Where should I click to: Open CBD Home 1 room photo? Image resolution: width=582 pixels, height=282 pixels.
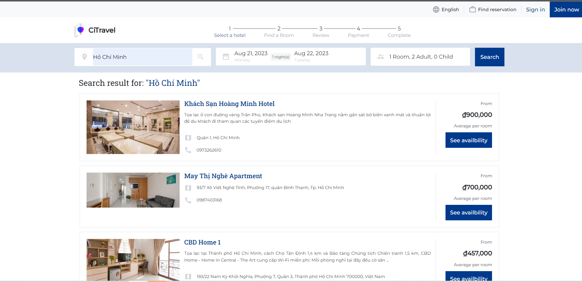[133, 260]
